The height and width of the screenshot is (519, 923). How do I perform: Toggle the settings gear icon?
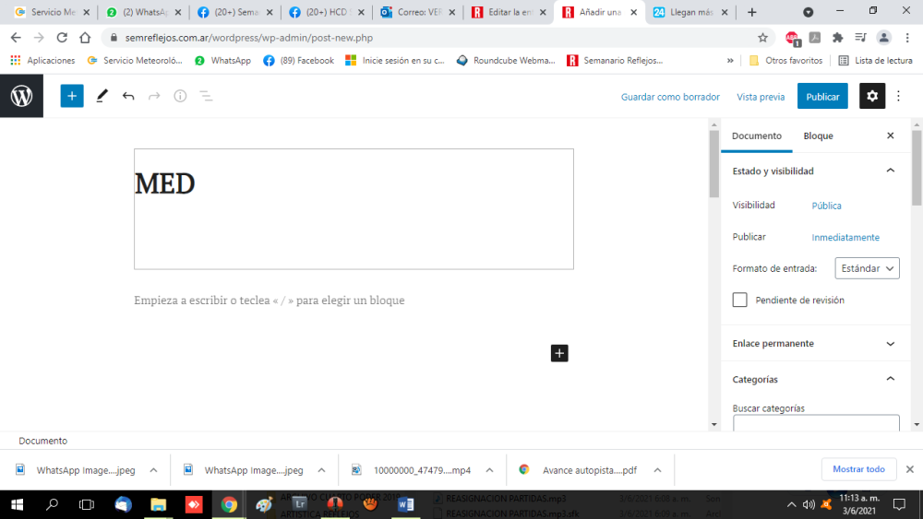(x=872, y=96)
